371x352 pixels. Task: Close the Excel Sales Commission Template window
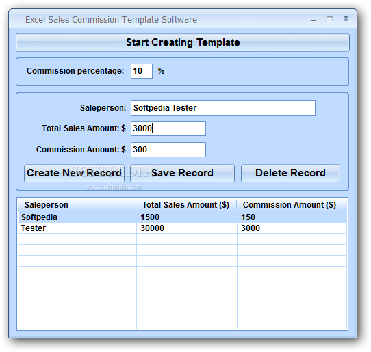(x=346, y=18)
